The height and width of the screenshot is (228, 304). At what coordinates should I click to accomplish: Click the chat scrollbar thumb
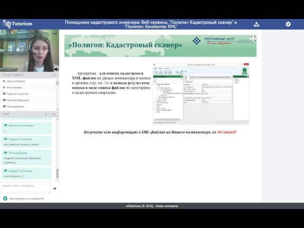pyautogui.click(x=57, y=173)
